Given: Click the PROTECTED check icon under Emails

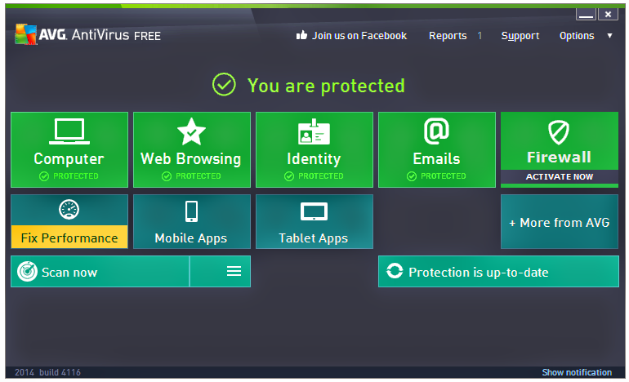Looking at the screenshot, I should 412,176.
